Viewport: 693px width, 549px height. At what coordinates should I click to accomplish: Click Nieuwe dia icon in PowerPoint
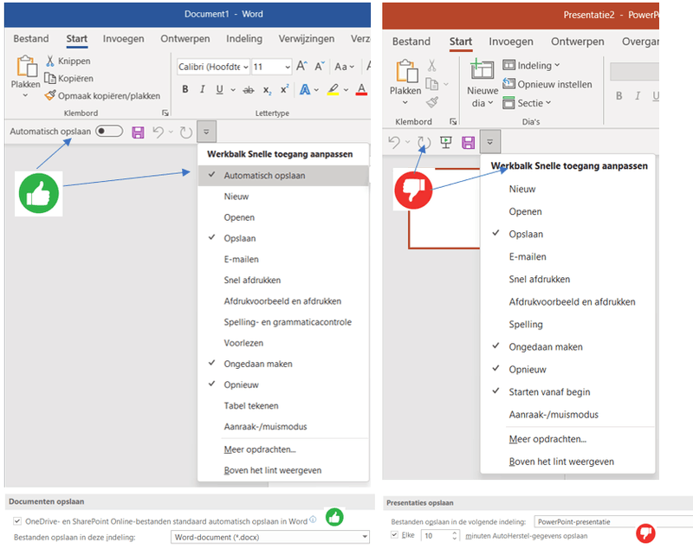pyautogui.click(x=483, y=69)
